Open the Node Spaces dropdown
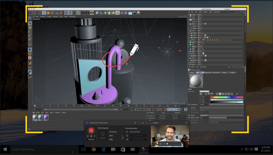Image resolution: width=273 pixels, height=155 pixels. (212, 9)
